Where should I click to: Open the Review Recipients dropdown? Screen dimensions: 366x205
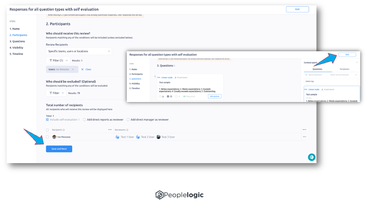79,51
